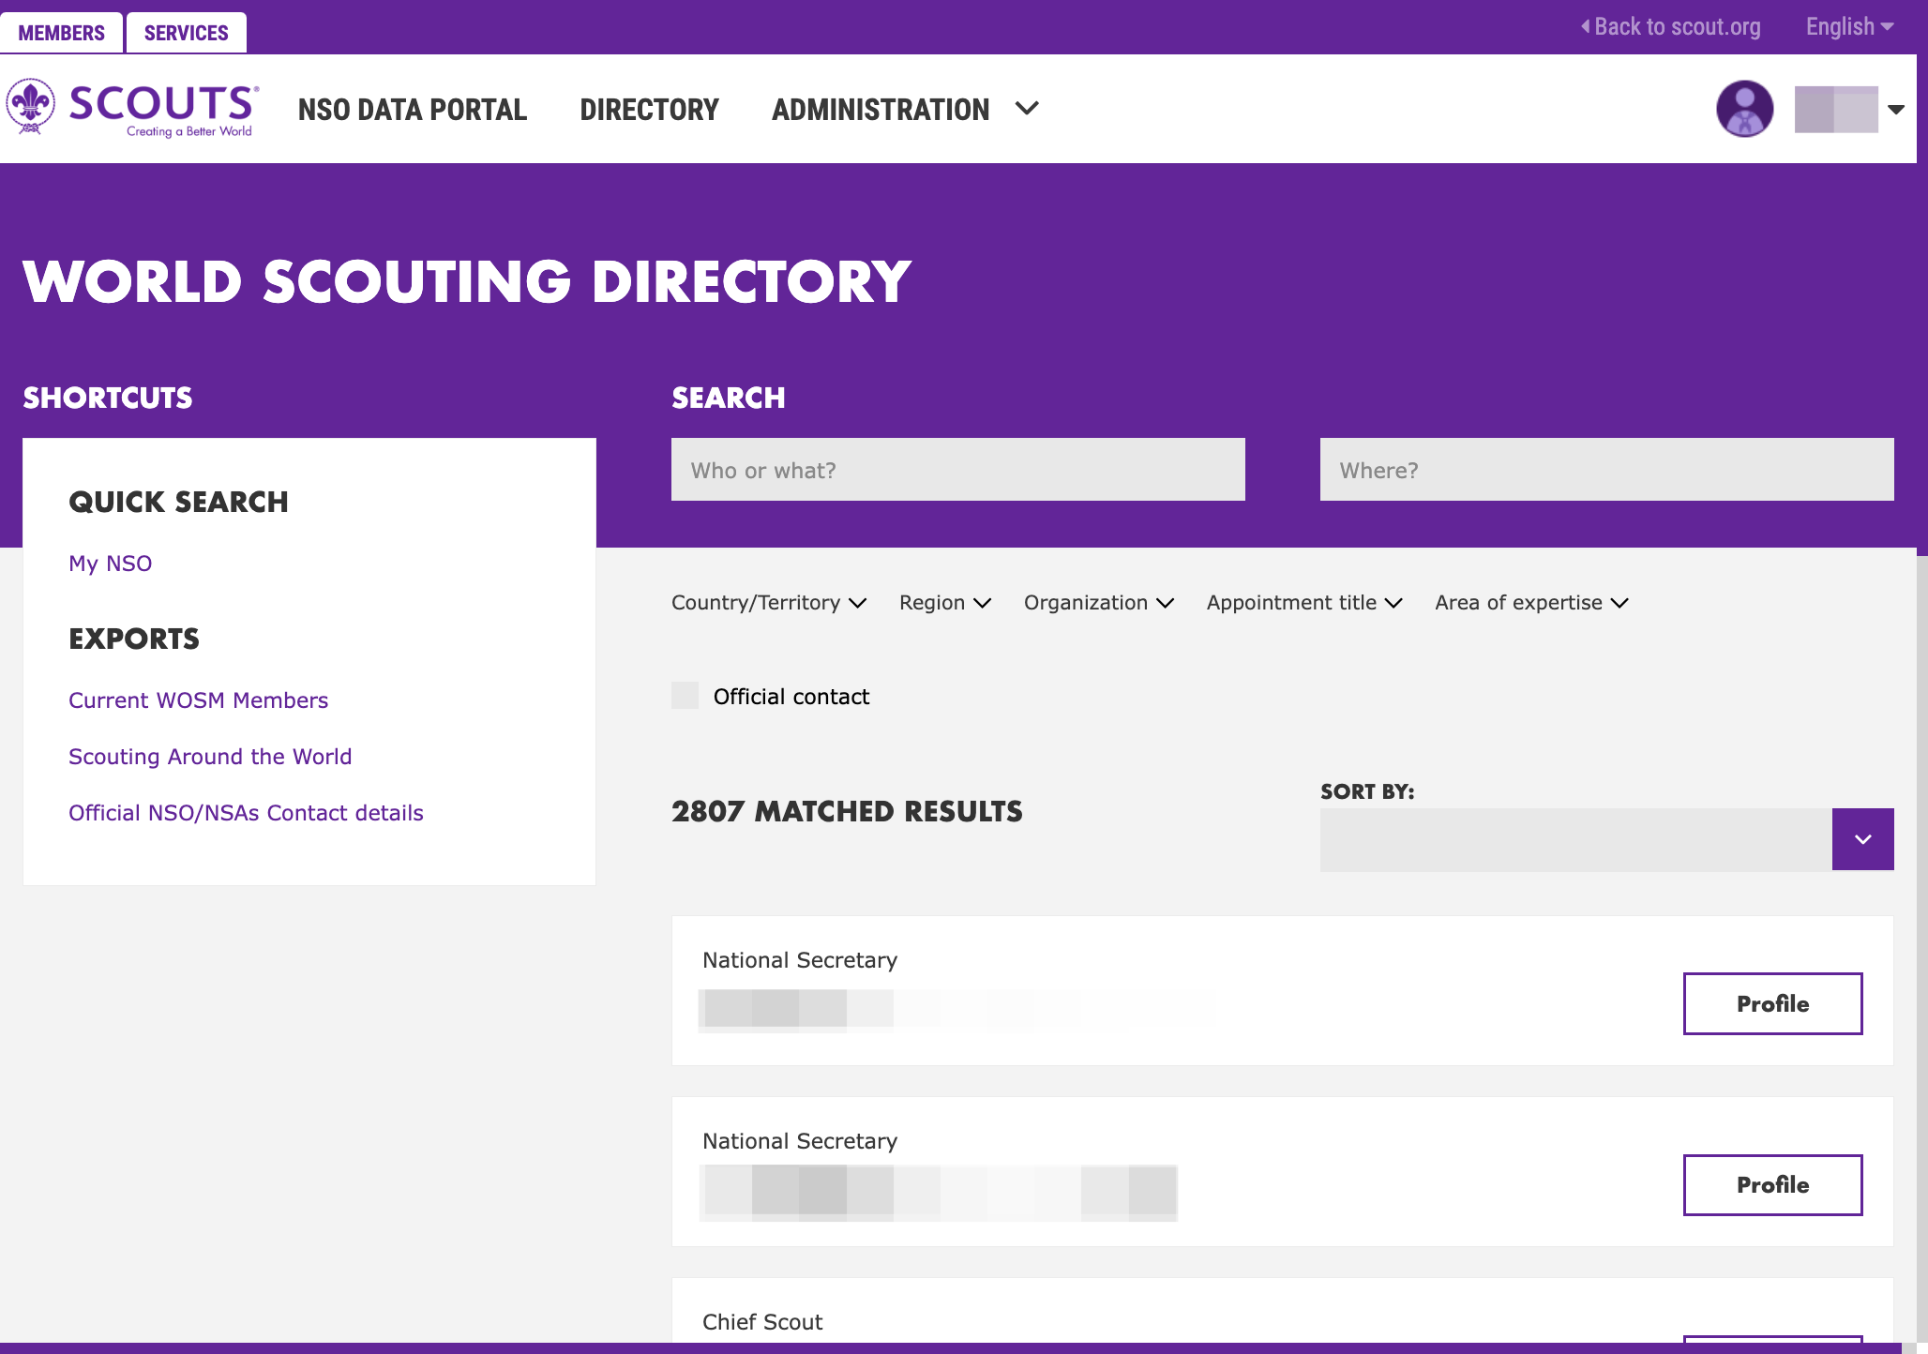
Task: Click the 'Who or what?' search field
Action: tap(957, 470)
